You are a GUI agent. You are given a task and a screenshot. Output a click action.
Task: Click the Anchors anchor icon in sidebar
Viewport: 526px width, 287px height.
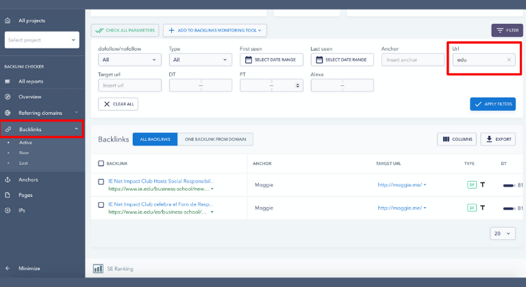pyautogui.click(x=8, y=180)
